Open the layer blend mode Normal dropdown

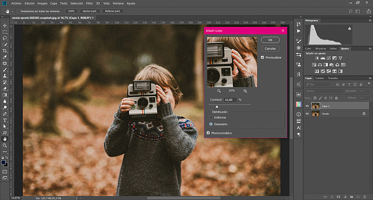point(324,91)
